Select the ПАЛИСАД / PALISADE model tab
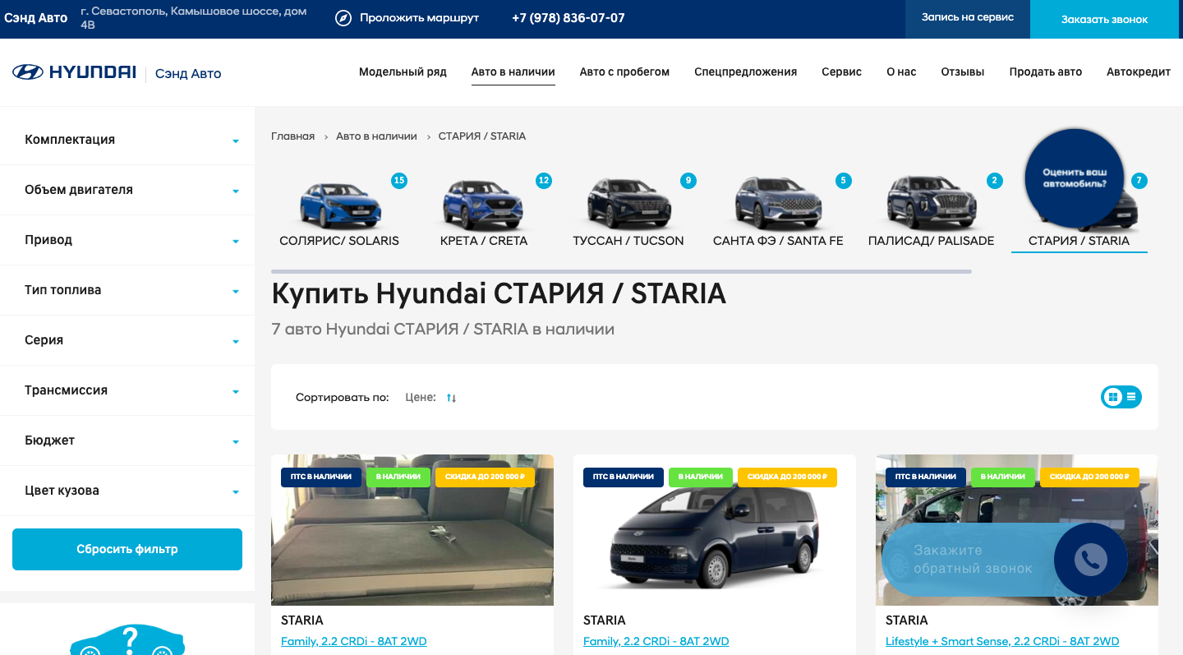Image resolution: width=1183 pixels, height=655 pixels. 932,211
